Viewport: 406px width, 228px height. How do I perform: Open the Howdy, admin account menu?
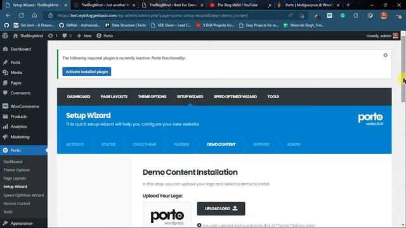pos(382,35)
